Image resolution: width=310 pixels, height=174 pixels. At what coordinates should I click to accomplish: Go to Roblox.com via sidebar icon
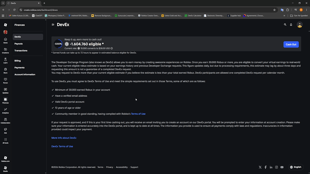point(5,159)
